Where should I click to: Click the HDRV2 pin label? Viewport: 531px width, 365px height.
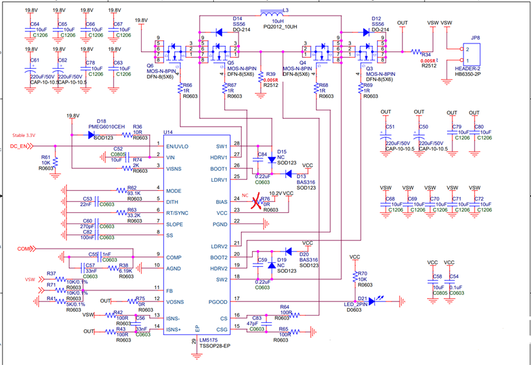click(x=219, y=269)
